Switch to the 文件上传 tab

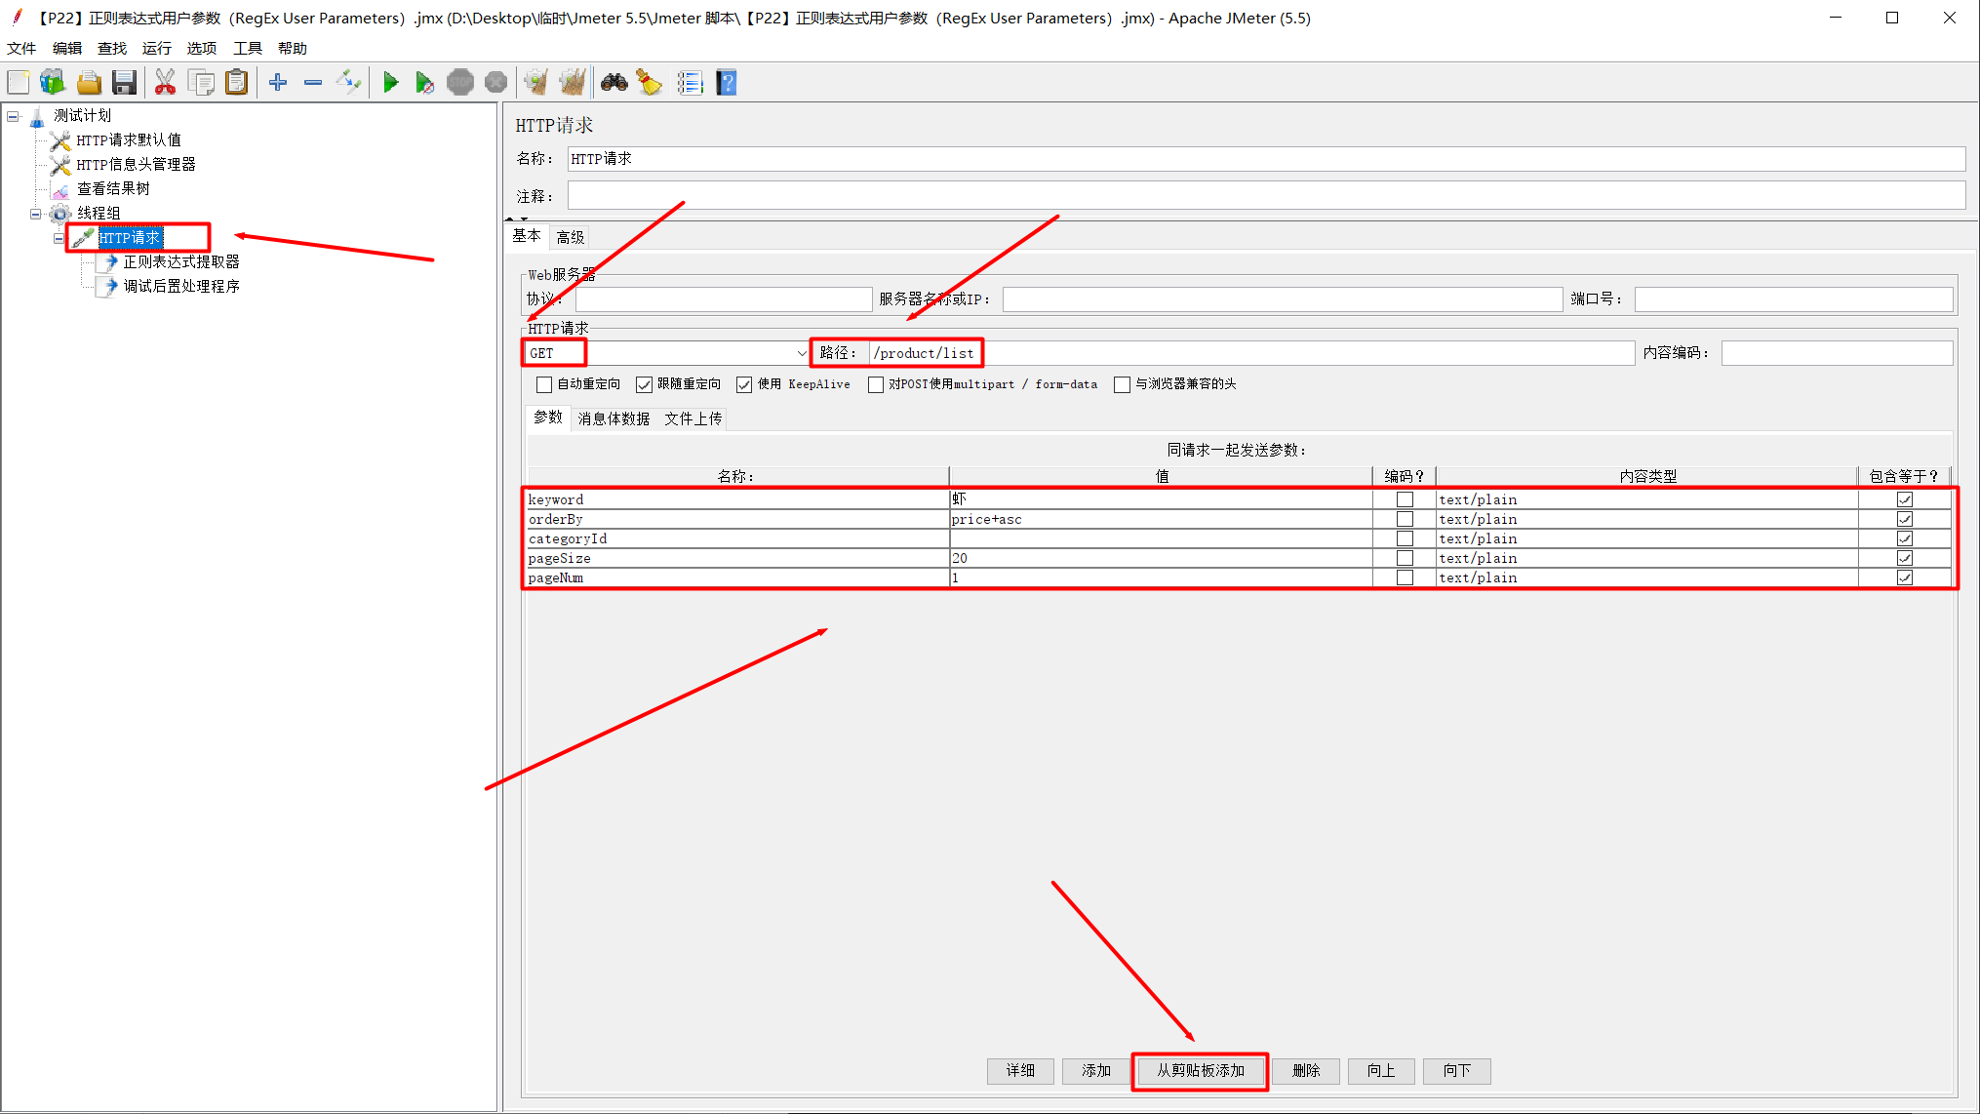coord(693,418)
